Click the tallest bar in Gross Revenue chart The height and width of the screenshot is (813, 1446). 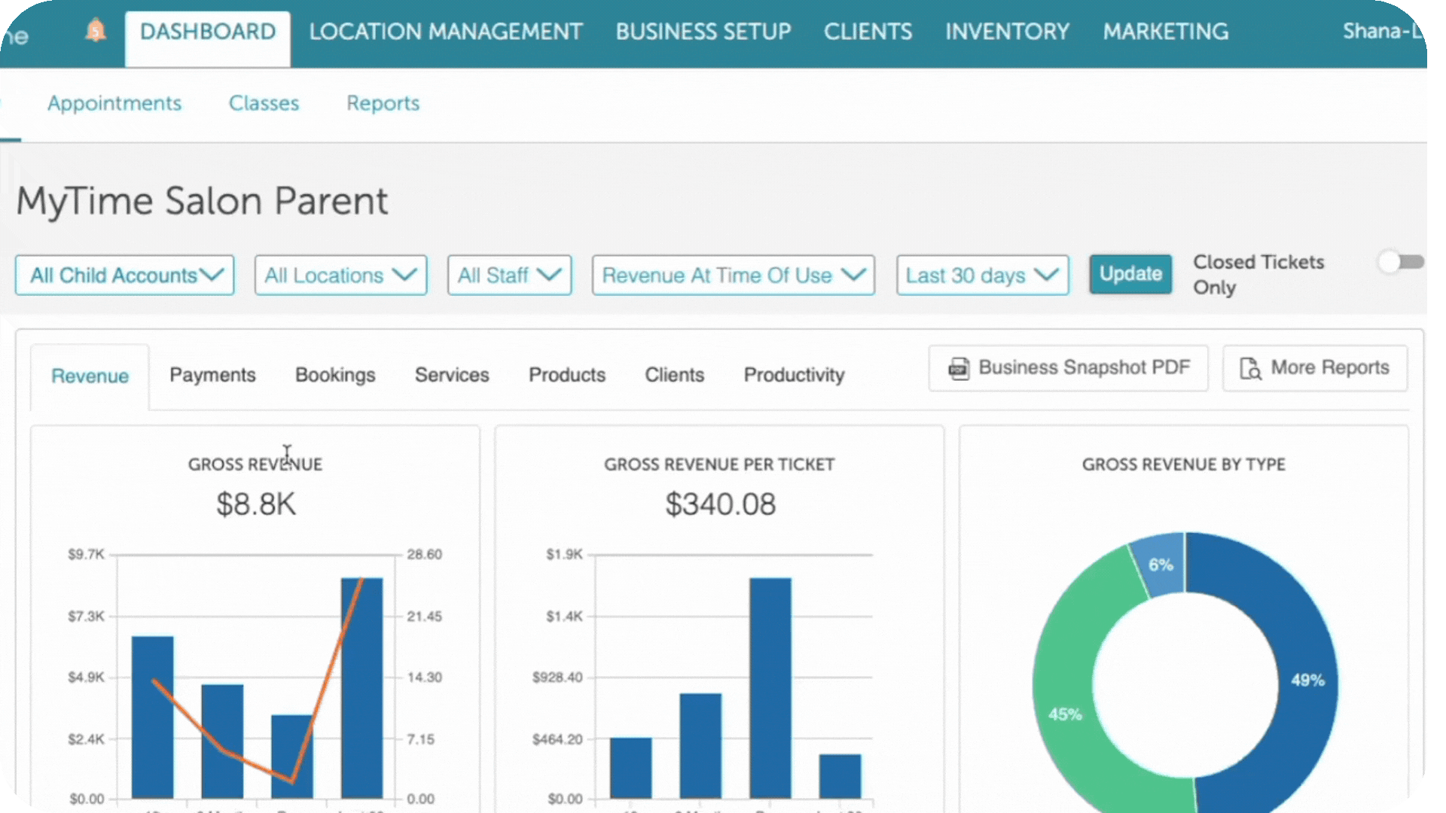click(362, 687)
